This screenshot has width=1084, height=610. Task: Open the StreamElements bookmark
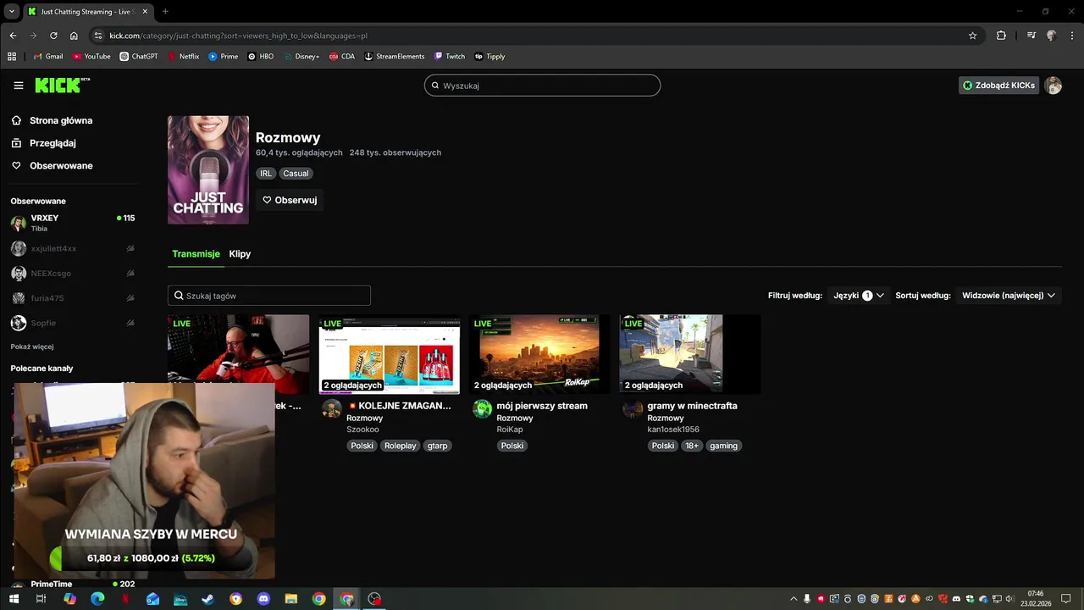(x=394, y=57)
